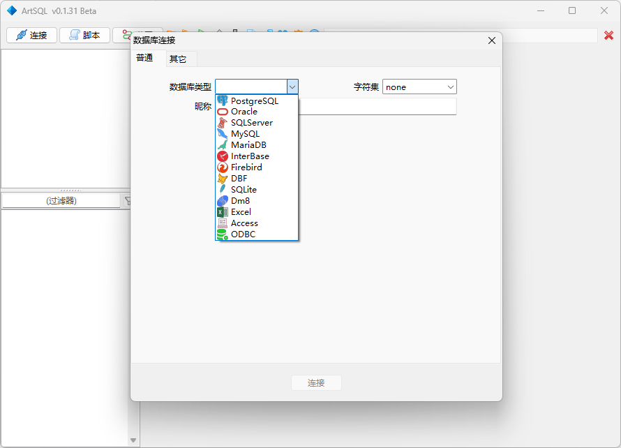Select Access from the list

pos(257,223)
